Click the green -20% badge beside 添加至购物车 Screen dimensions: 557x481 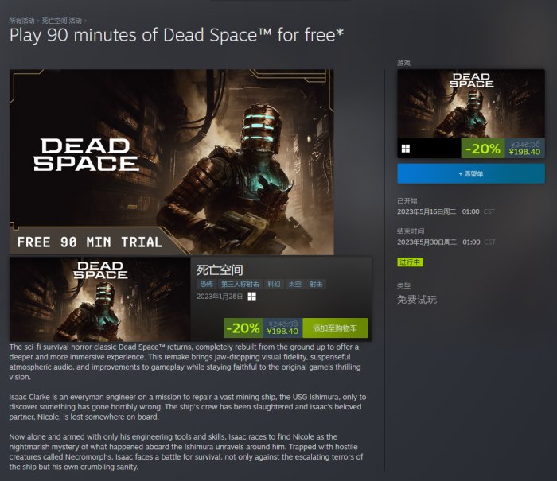click(243, 328)
